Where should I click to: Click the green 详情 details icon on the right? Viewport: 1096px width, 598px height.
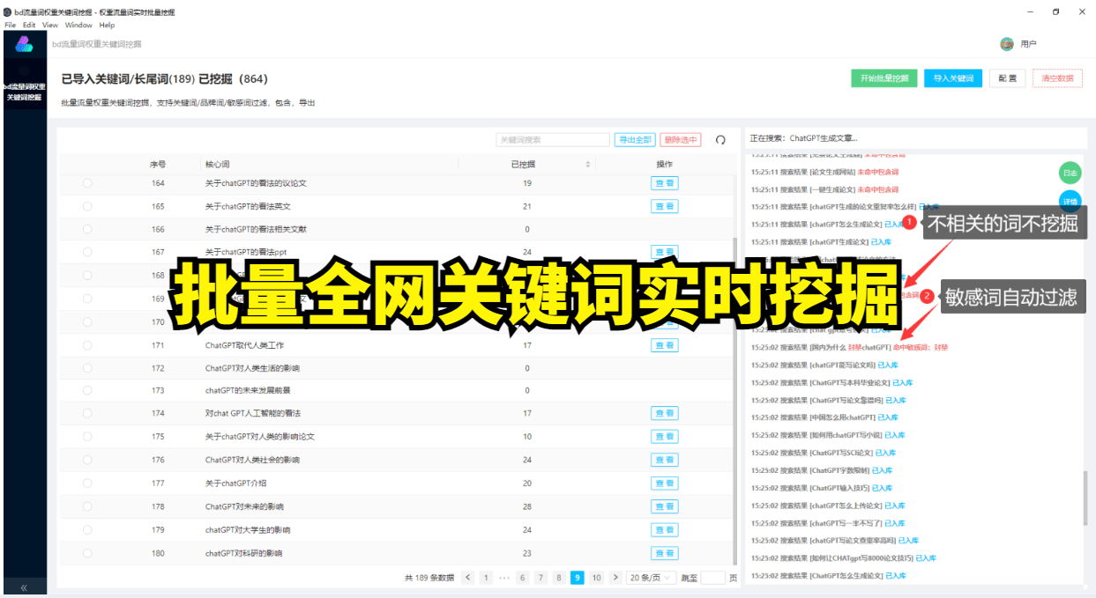click(x=1070, y=201)
